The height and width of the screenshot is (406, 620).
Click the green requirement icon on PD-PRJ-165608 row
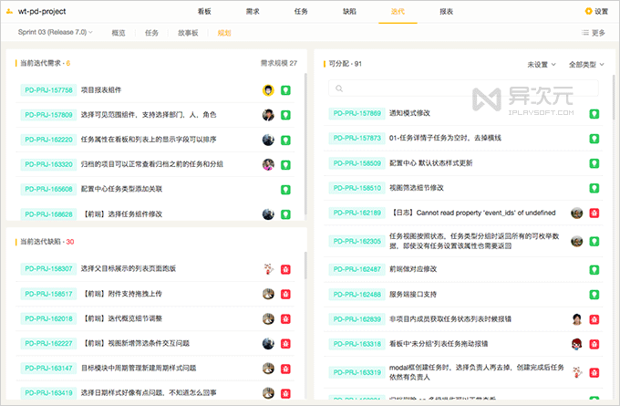click(285, 190)
